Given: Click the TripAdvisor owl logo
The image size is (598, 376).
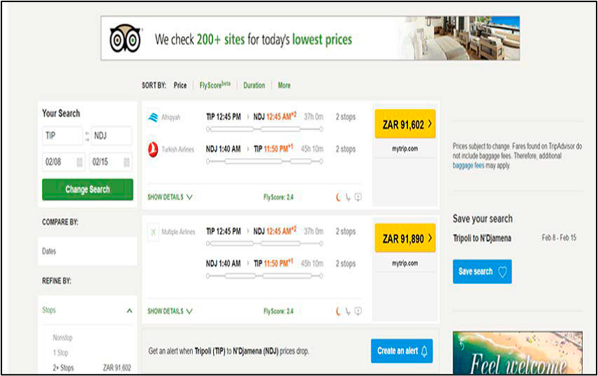Looking at the screenshot, I should [126, 38].
